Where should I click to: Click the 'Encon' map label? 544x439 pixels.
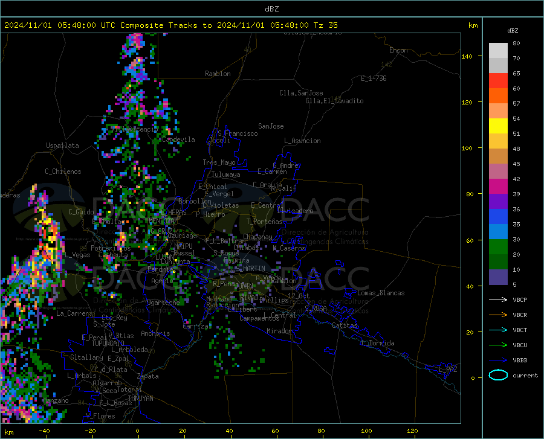tap(398, 50)
